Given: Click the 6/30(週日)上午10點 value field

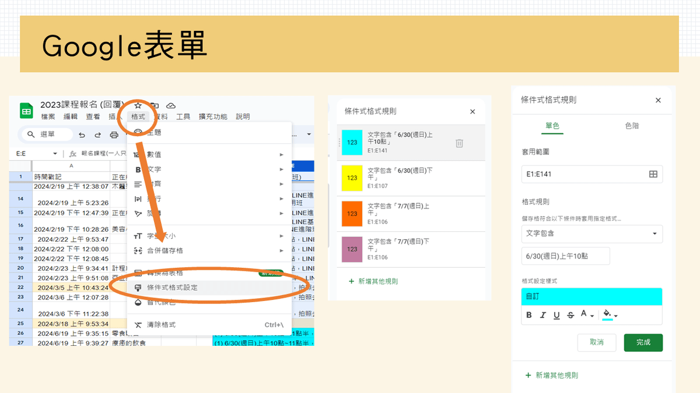Looking at the screenshot, I should coord(565,256).
